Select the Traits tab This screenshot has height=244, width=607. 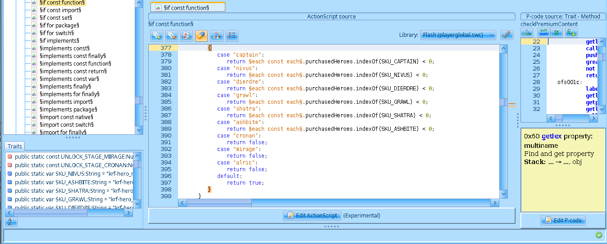(15, 146)
